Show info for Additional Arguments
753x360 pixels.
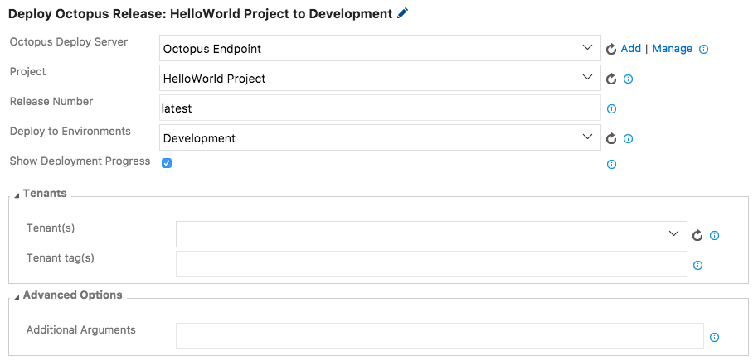point(714,337)
